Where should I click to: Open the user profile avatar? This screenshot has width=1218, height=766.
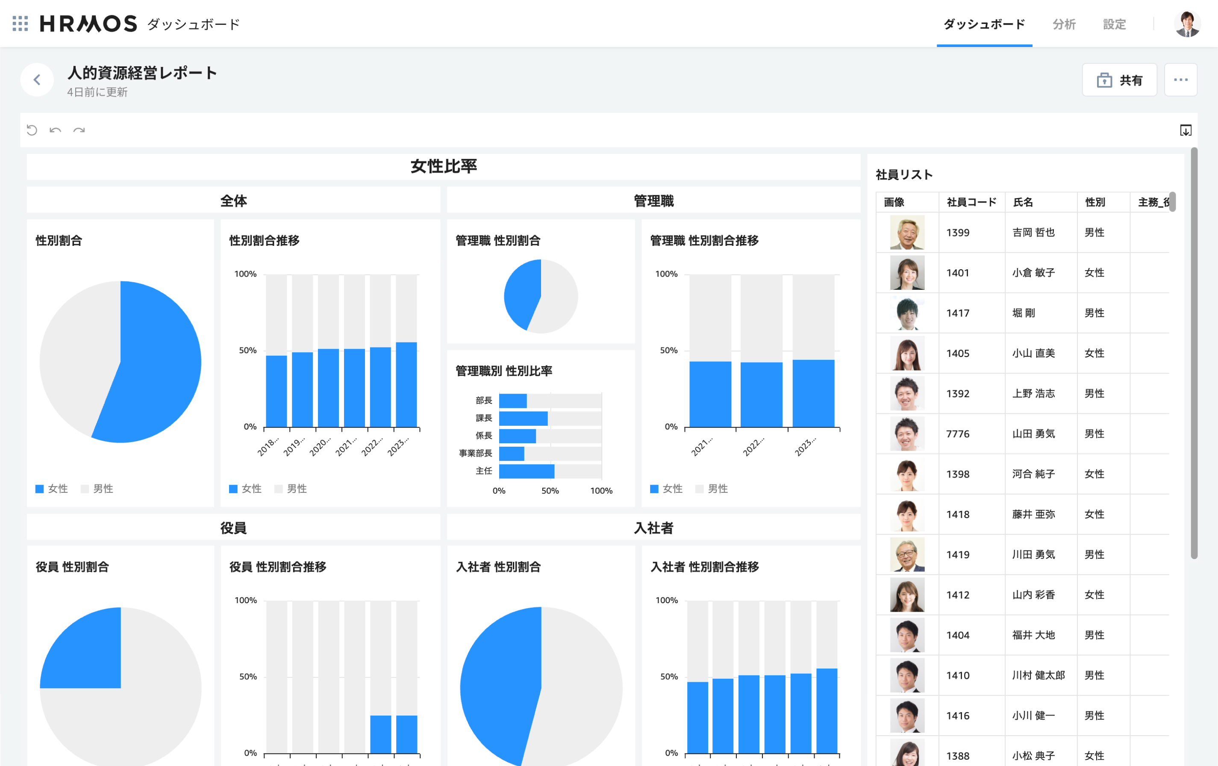[1187, 24]
